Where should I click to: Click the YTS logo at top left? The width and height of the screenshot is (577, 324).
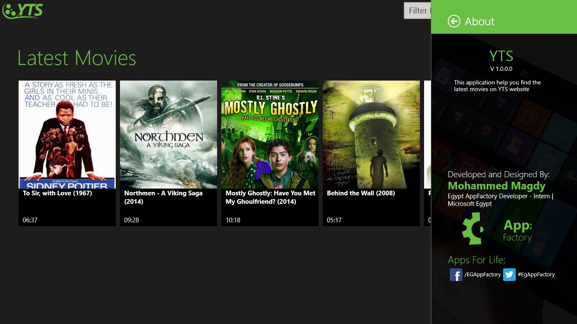coord(23,10)
